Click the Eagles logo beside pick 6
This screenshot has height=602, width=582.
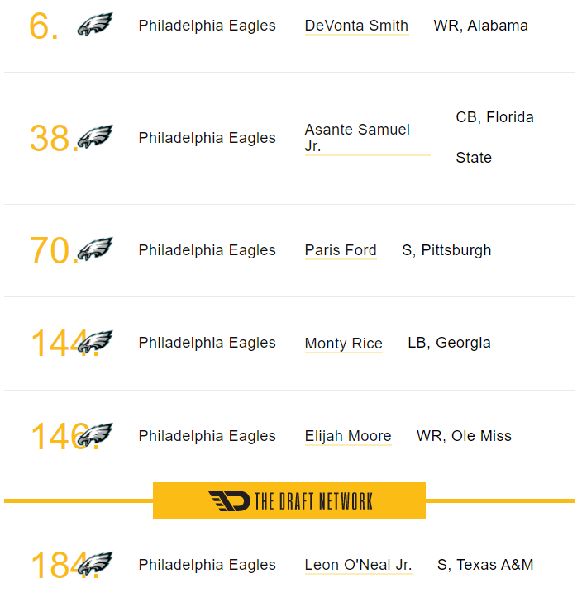tap(95, 24)
